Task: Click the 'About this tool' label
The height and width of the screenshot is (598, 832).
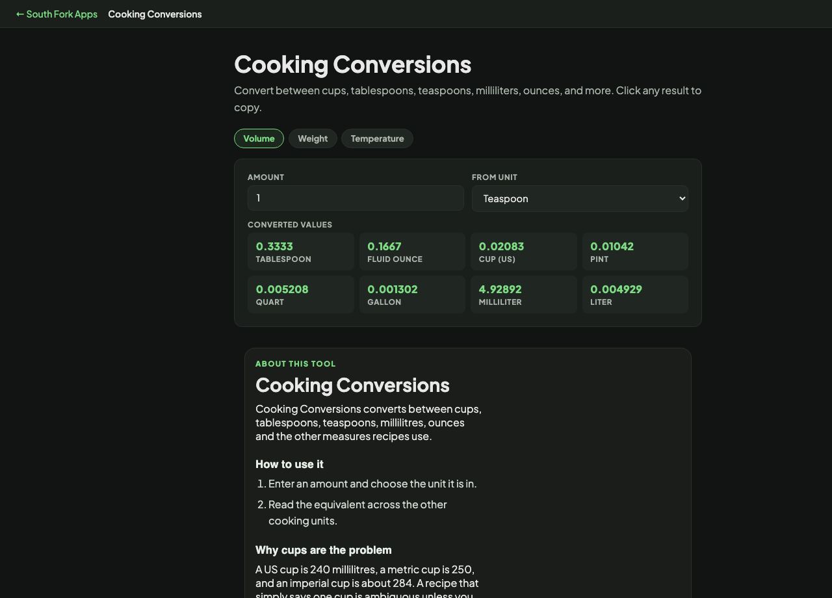Action: pos(296,364)
